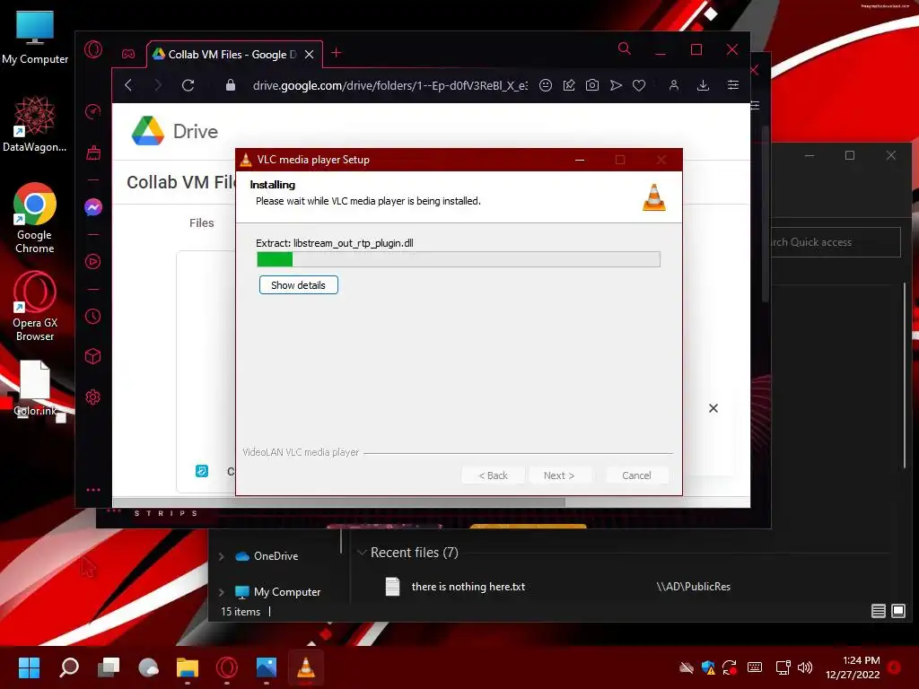This screenshot has height=689, width=919.
Task: Dismiss the Drive panel with X icon
Action: click(x=713, y=408)
